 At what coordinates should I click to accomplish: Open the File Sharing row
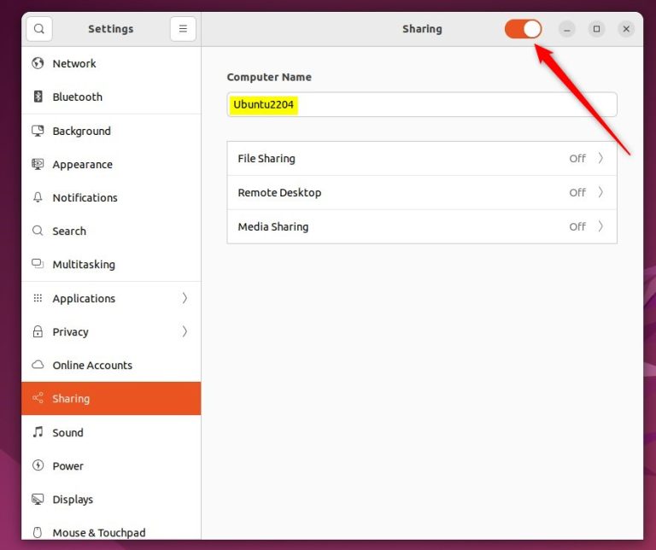(x=422, y=159)
